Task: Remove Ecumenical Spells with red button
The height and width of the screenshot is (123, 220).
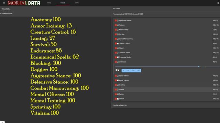Action: click(x=116, y=57)
